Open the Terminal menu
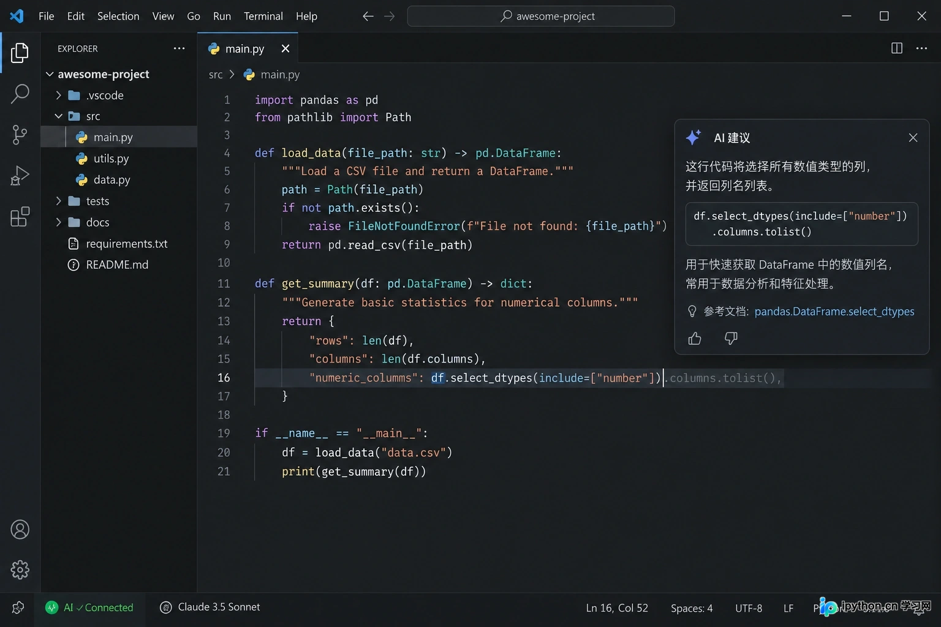The width and height of the screenshot is (941, 627). pyautogui.click(x=263, y=17)
